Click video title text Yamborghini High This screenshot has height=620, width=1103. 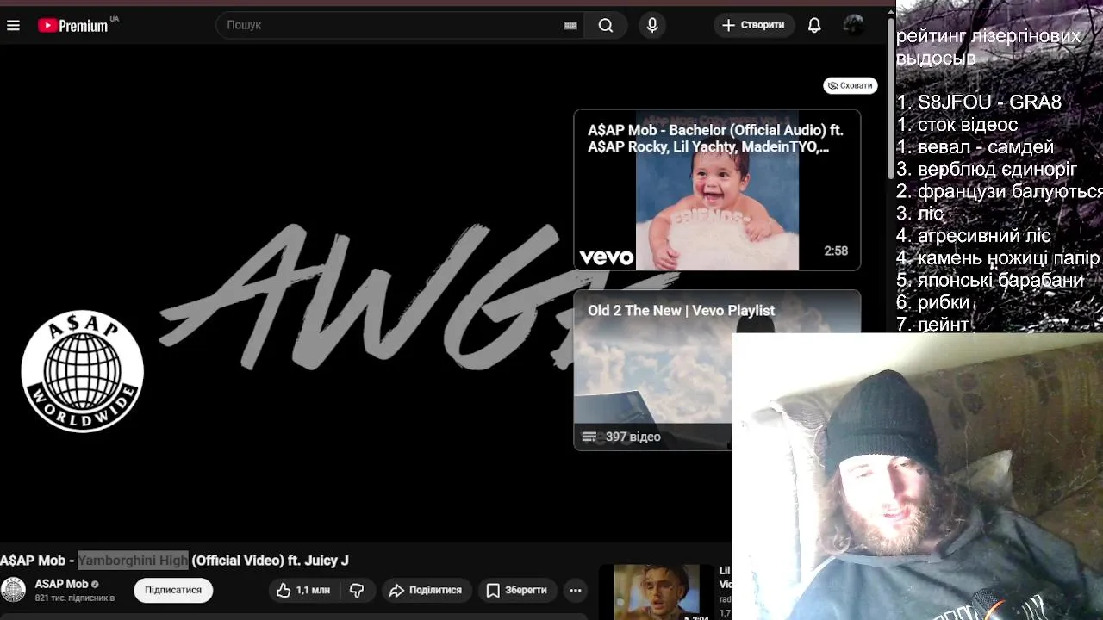pyautogui.click(x=133, y=561)
